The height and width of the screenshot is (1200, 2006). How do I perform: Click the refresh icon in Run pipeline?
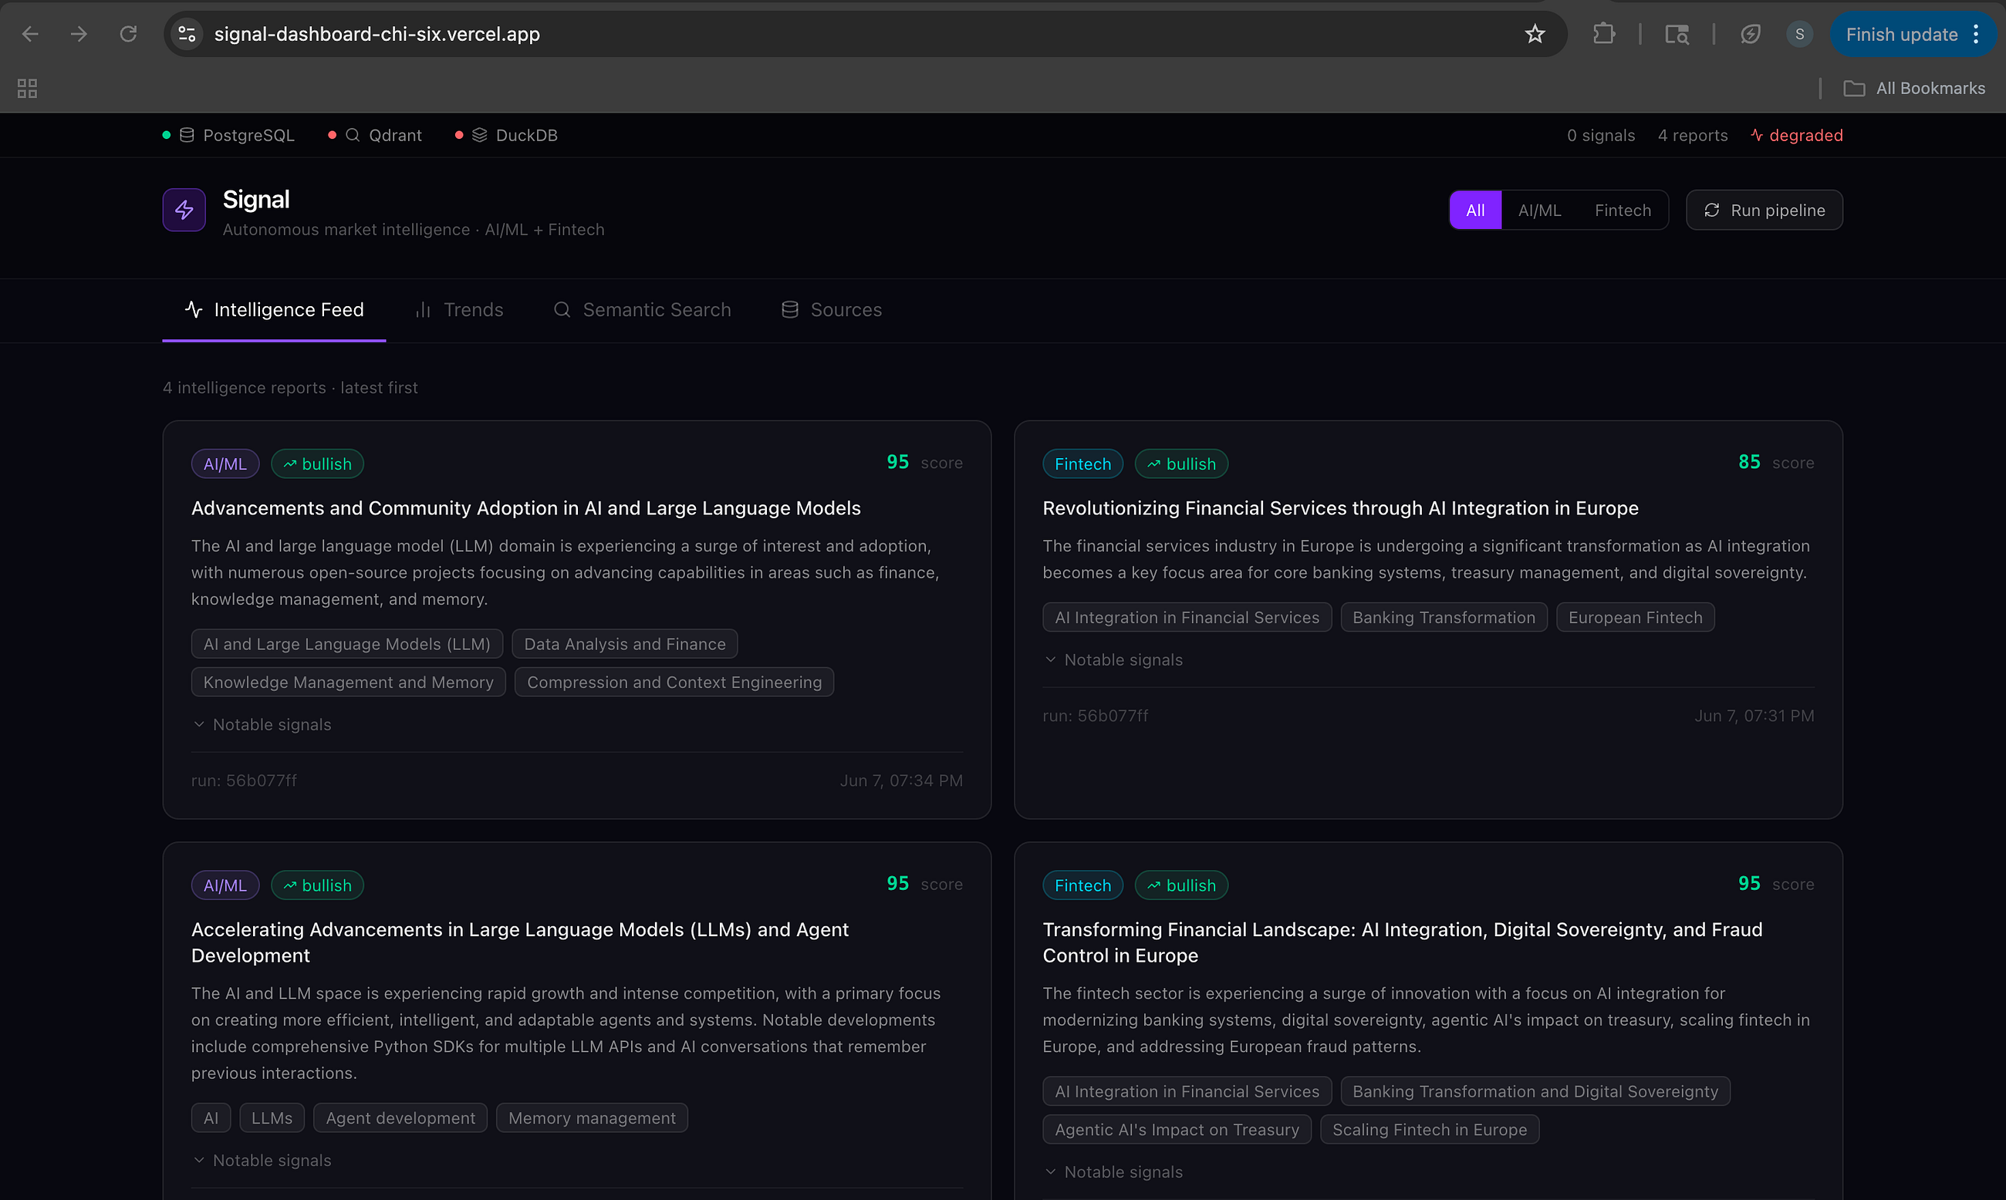point(1711,211)
